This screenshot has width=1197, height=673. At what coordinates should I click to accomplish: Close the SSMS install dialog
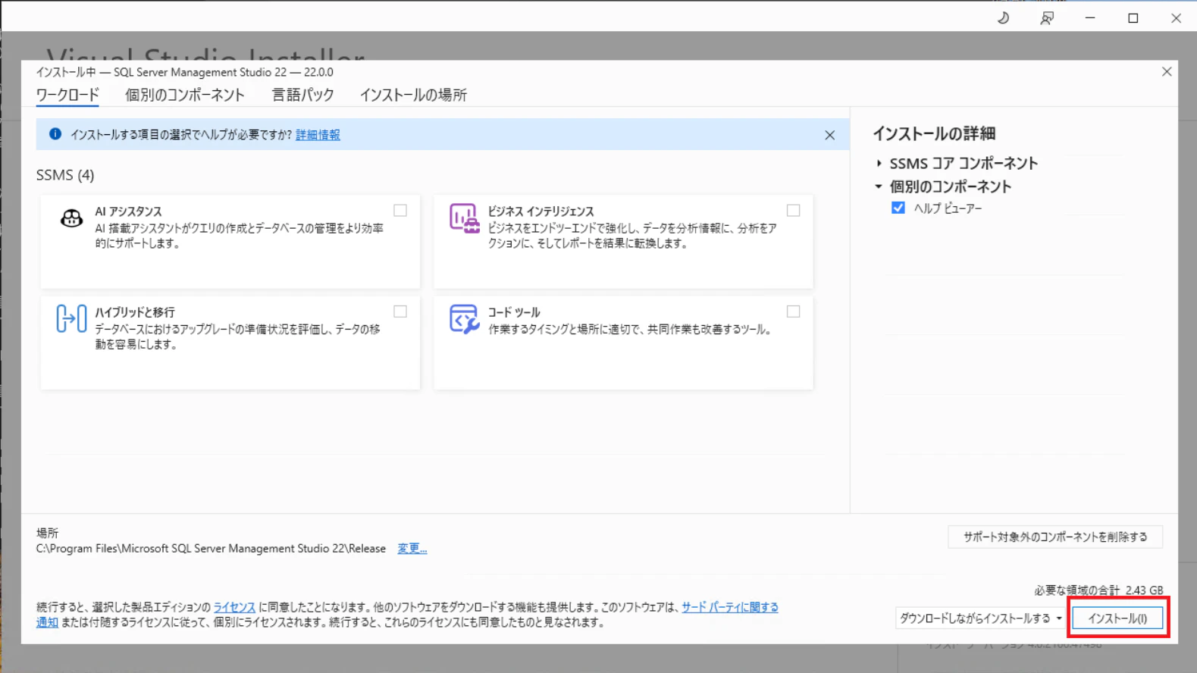[x=1167, y=72]
